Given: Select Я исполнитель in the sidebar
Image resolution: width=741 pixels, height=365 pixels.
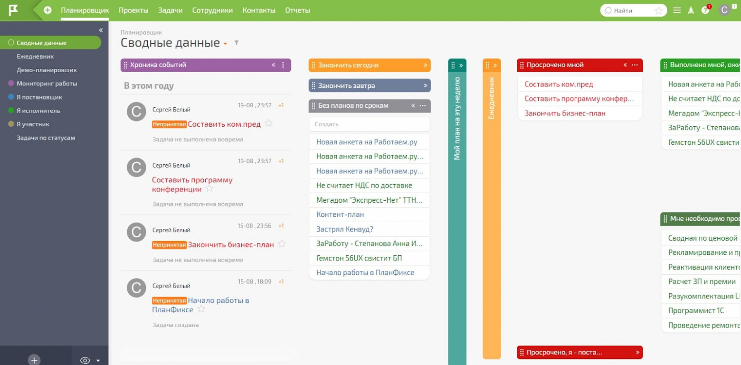Looking at the screenshot, I should click(x=38, y=111).
